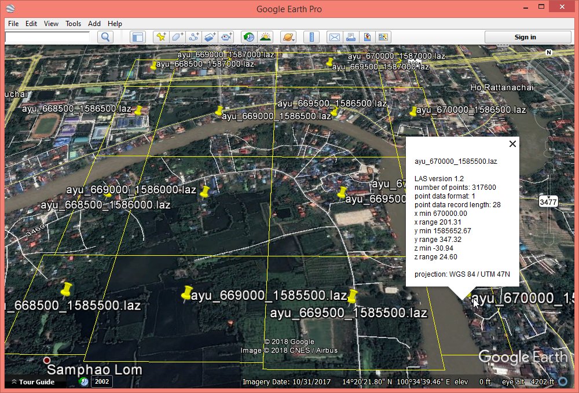Toggle the sidebar panel visibility
This screenshot has width=579, height=393.
[137, 37]
